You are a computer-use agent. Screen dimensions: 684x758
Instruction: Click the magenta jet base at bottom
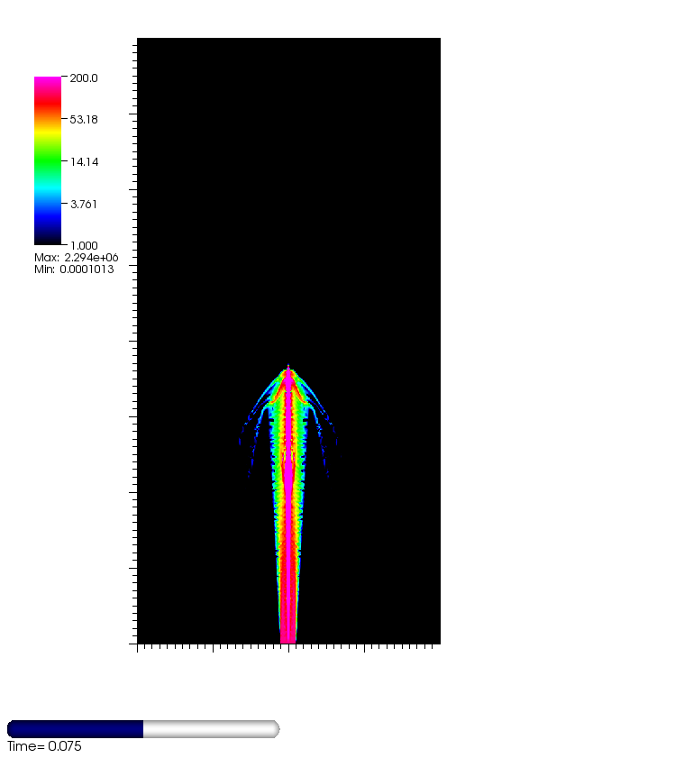288,635
